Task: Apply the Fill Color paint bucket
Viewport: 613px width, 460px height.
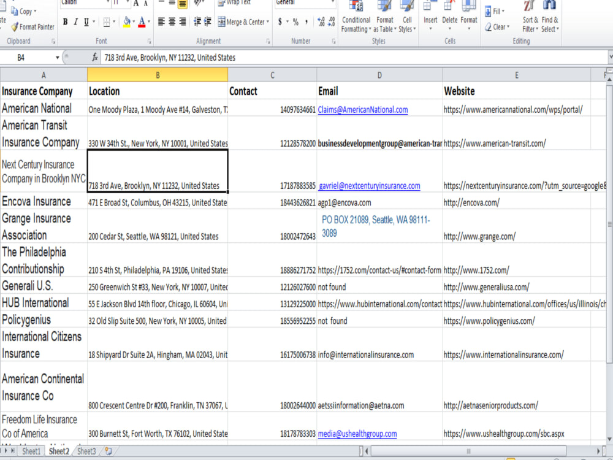Action: (127, 22)
